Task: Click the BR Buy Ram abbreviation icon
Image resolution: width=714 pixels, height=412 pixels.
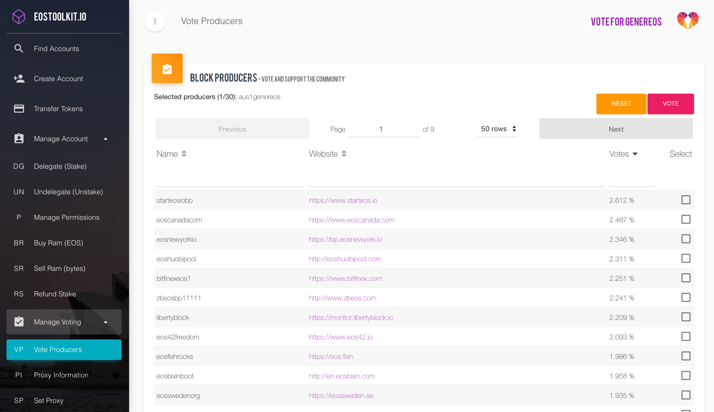Action: pos(19,243)
